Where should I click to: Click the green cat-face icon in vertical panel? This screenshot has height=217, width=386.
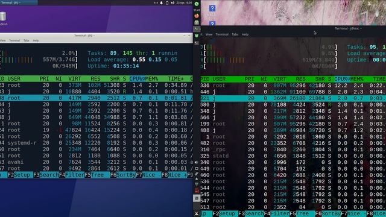click(x=197, y=36)
